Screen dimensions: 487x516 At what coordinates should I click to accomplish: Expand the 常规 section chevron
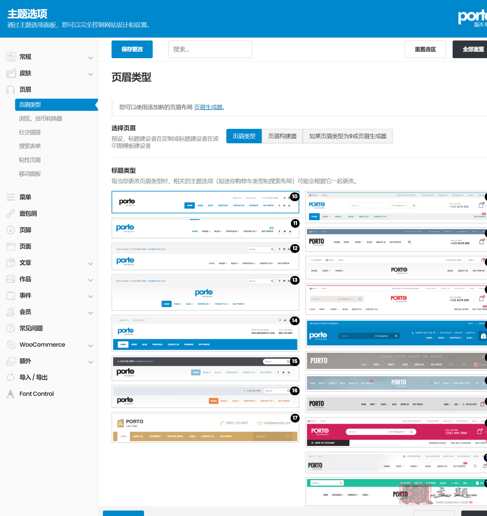point(91,58)
